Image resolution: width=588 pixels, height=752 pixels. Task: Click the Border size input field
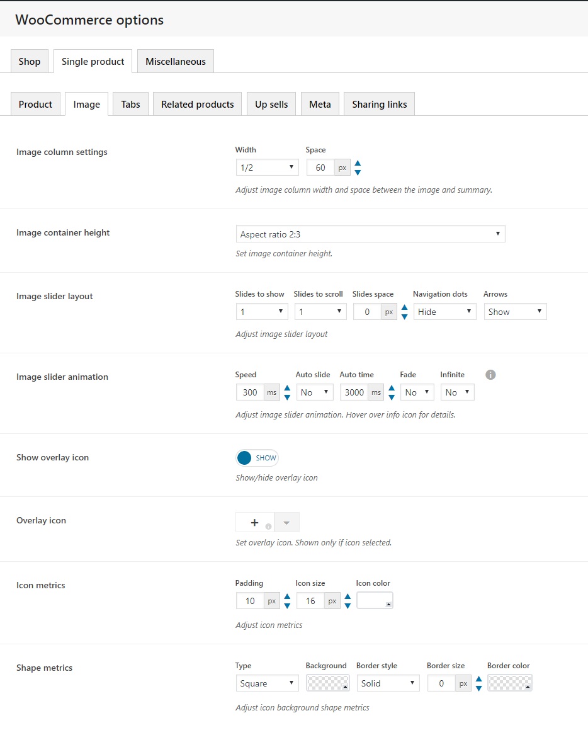441,683
